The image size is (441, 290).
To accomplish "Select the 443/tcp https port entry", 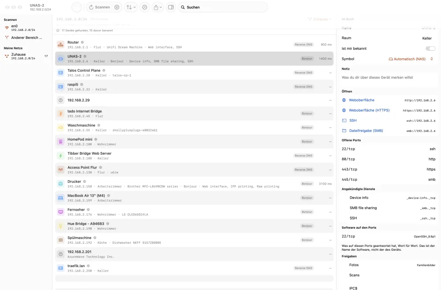I will (x=389, y=169).
